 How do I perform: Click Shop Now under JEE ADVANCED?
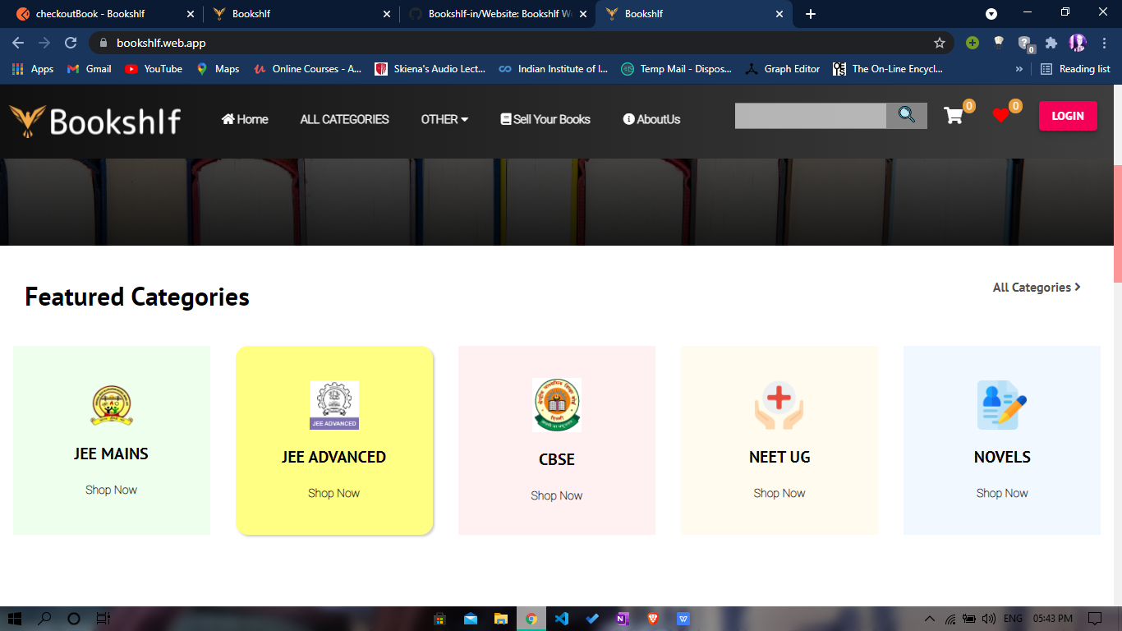(334, 493)
